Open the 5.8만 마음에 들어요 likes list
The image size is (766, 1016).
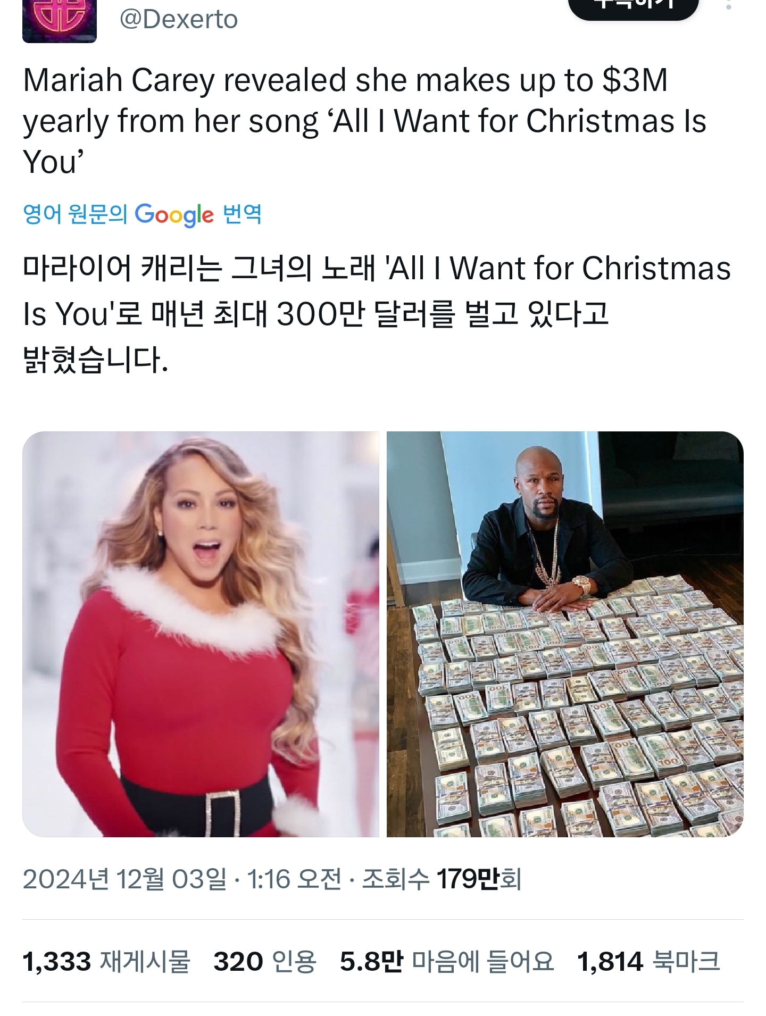[x=447, y=961]
